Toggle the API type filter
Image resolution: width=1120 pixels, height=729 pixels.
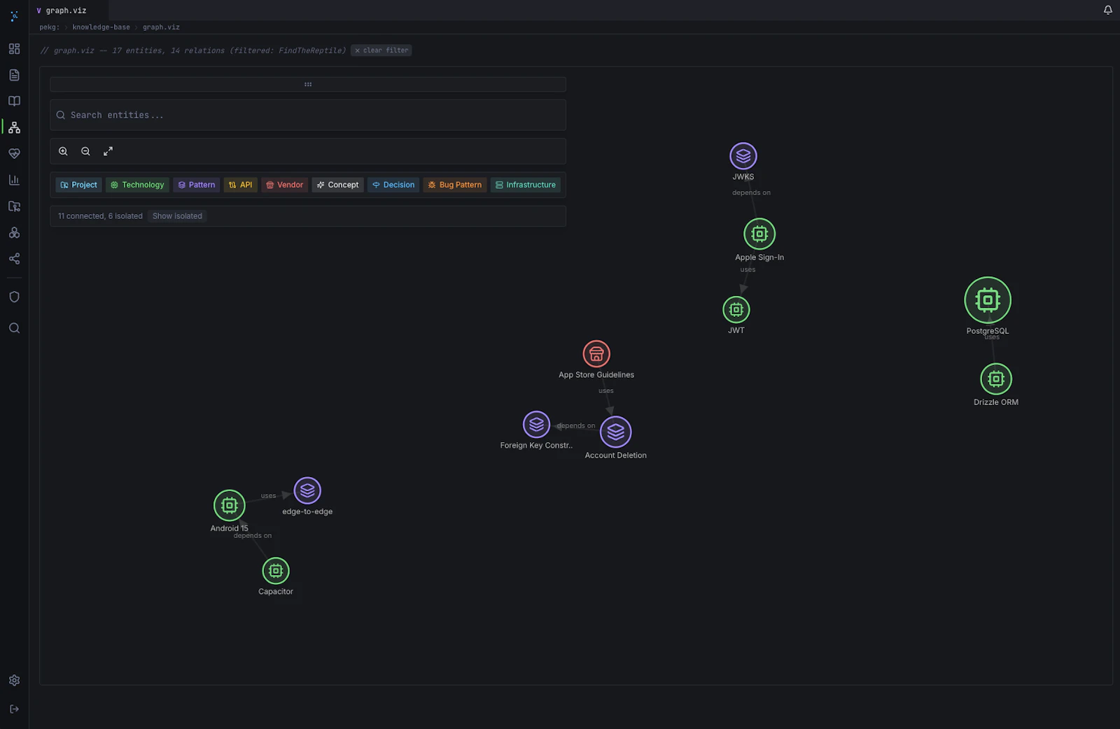[241, 185]
